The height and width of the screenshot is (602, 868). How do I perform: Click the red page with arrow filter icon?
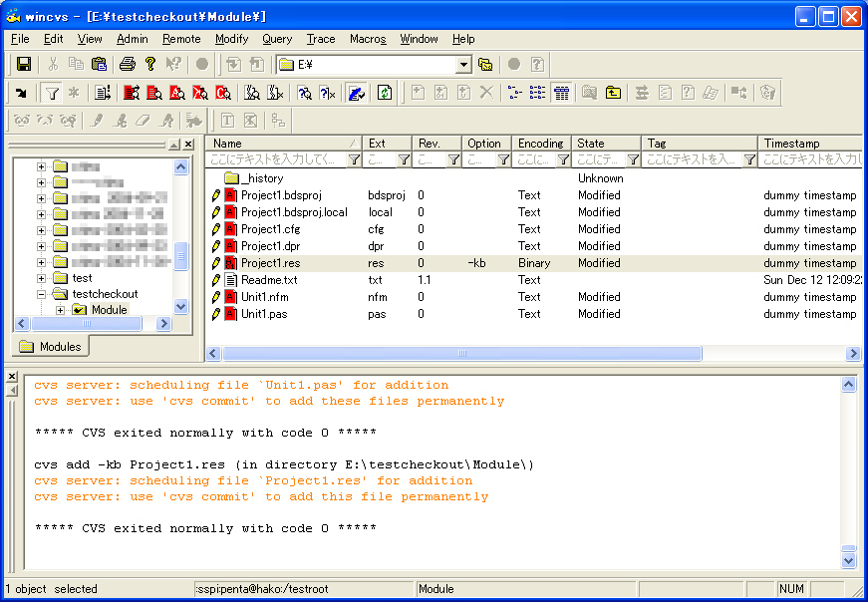point(132,93)
